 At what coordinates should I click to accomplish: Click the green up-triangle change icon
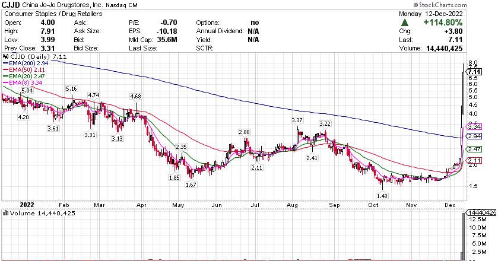coord(405,23)
